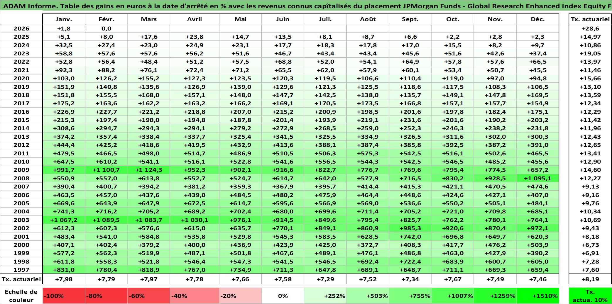Select the 2009 February cell '+1 100,7'
612x304 pixels.
point(106,170)
